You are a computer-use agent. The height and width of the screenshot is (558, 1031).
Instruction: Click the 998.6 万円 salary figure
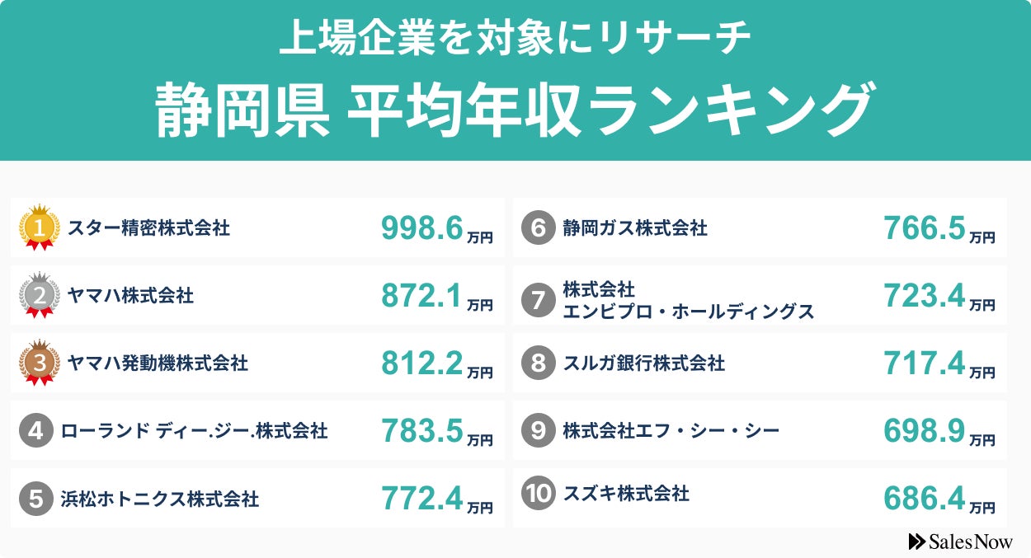(x=436, y=229)
